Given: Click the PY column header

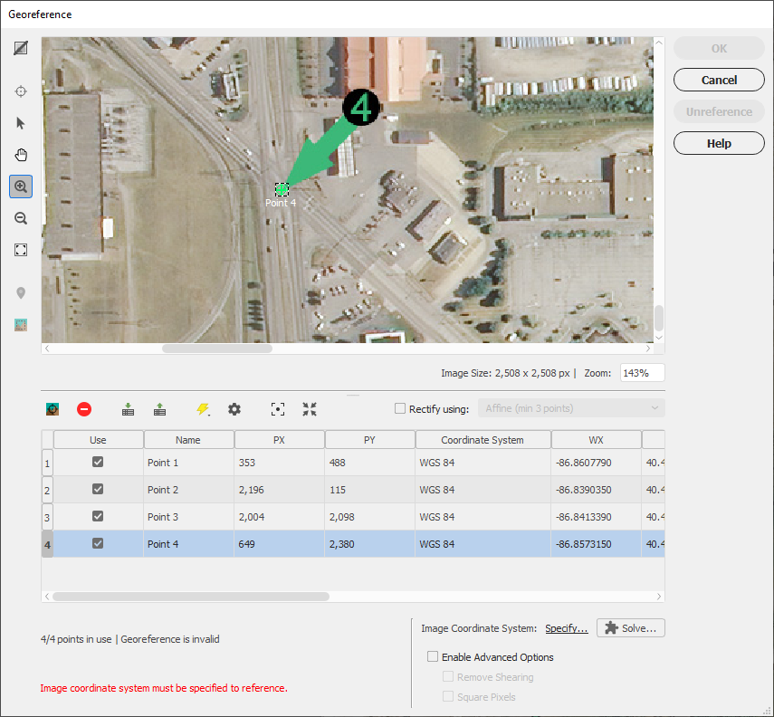Looking at the screenshot, I should tap(369, 440).
